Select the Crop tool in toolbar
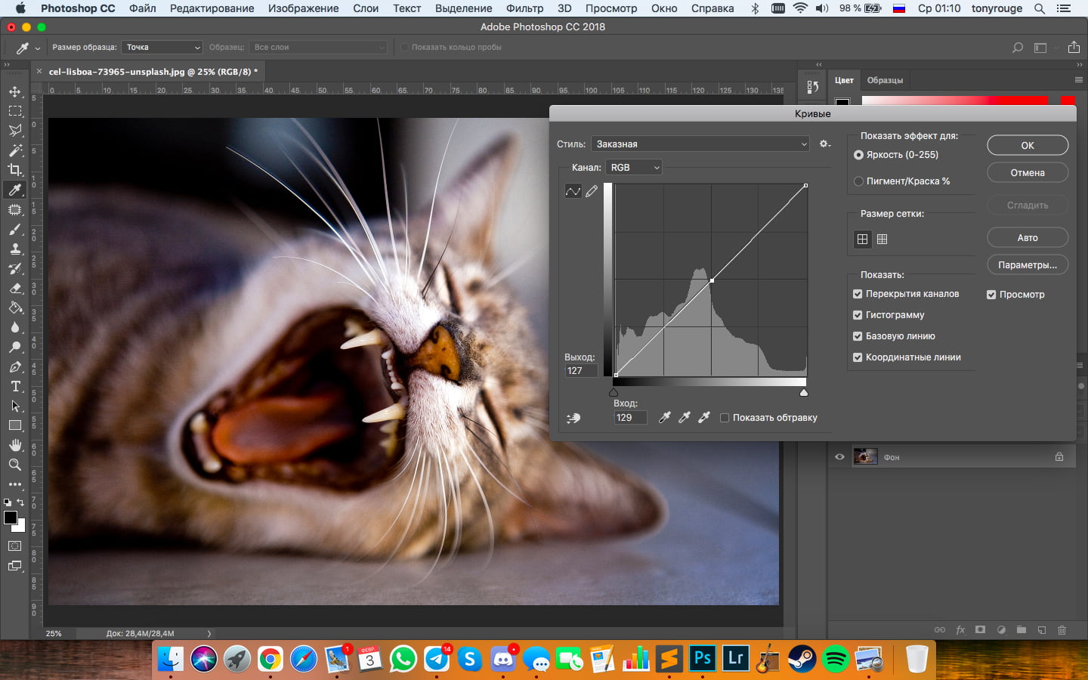The width and height of the screenshot is (1088, 680). 15,170
